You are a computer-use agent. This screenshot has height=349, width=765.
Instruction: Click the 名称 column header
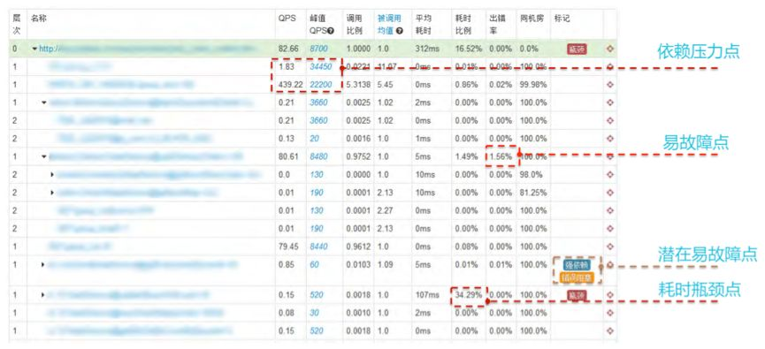(38, 19)
